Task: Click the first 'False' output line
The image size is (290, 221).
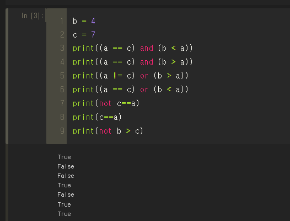Action: click(x=66, y=166)
